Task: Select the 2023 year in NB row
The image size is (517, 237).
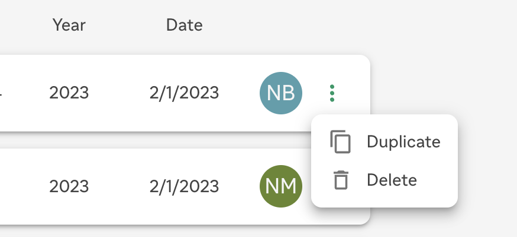Action: (69, 93)
